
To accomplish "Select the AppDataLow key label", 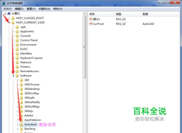I will (33, 120).
